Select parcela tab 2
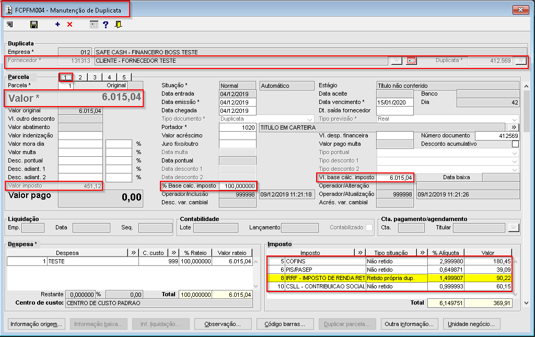535x337 pixels. 80,77
